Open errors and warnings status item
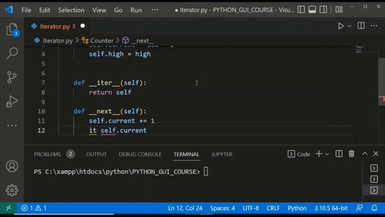The height and width of the screenshot is (217, 385). click(34, 208)
